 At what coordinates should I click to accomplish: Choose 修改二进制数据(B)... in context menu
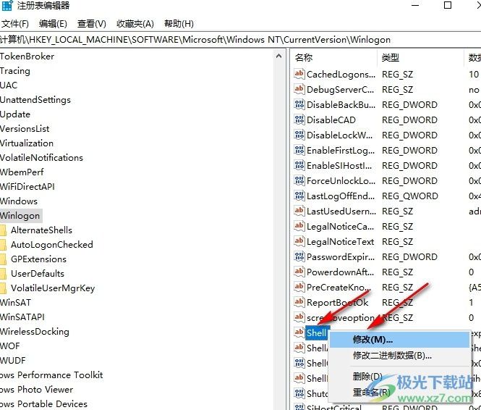point(399,356)
